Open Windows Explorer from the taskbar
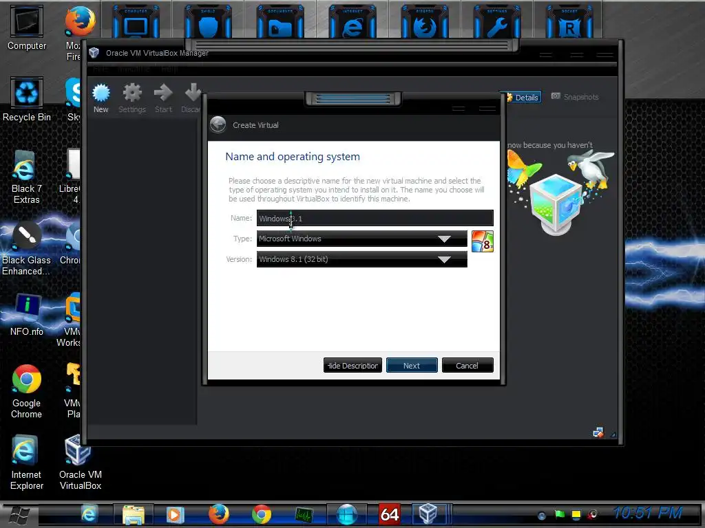705x528 pixels. pos(133,514)
